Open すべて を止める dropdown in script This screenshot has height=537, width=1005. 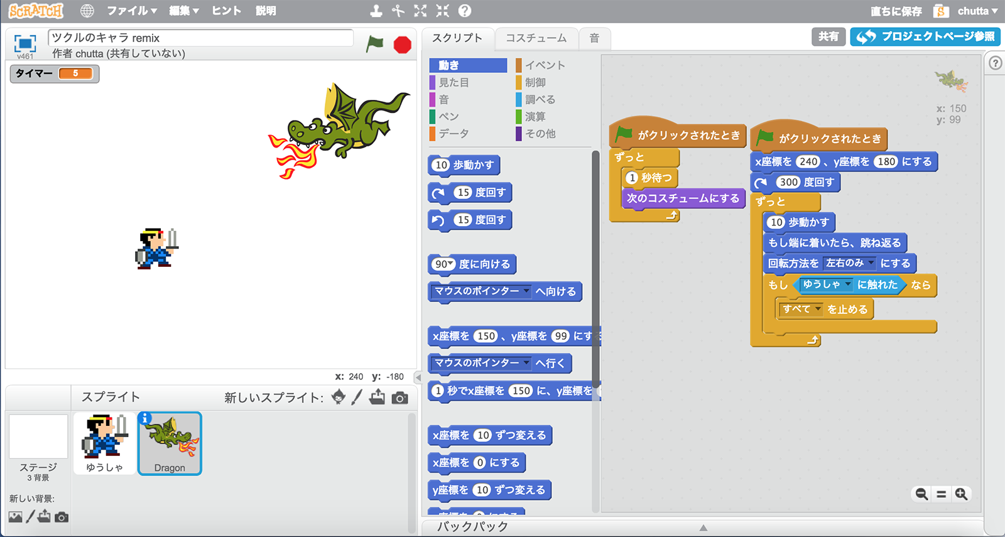coord(818,309)
